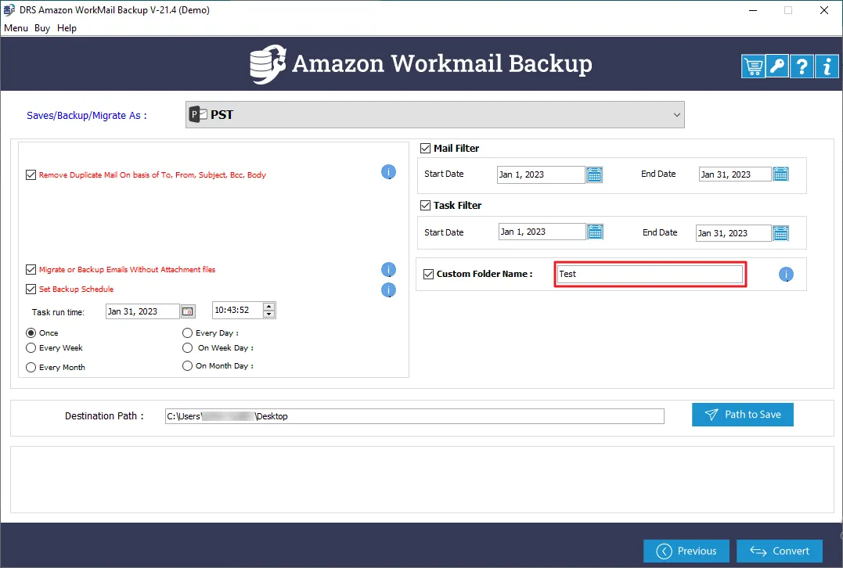Viewport: 843px width, 568px height.
Task: Show info for Remove Duplicate Mail option
Action: click(388, 172)
